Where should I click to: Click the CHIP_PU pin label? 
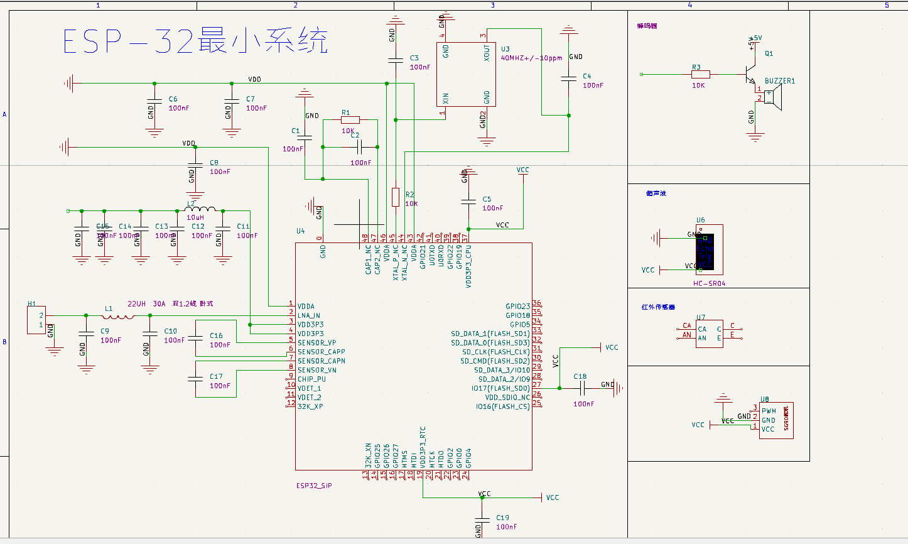(x=312, y=379)
